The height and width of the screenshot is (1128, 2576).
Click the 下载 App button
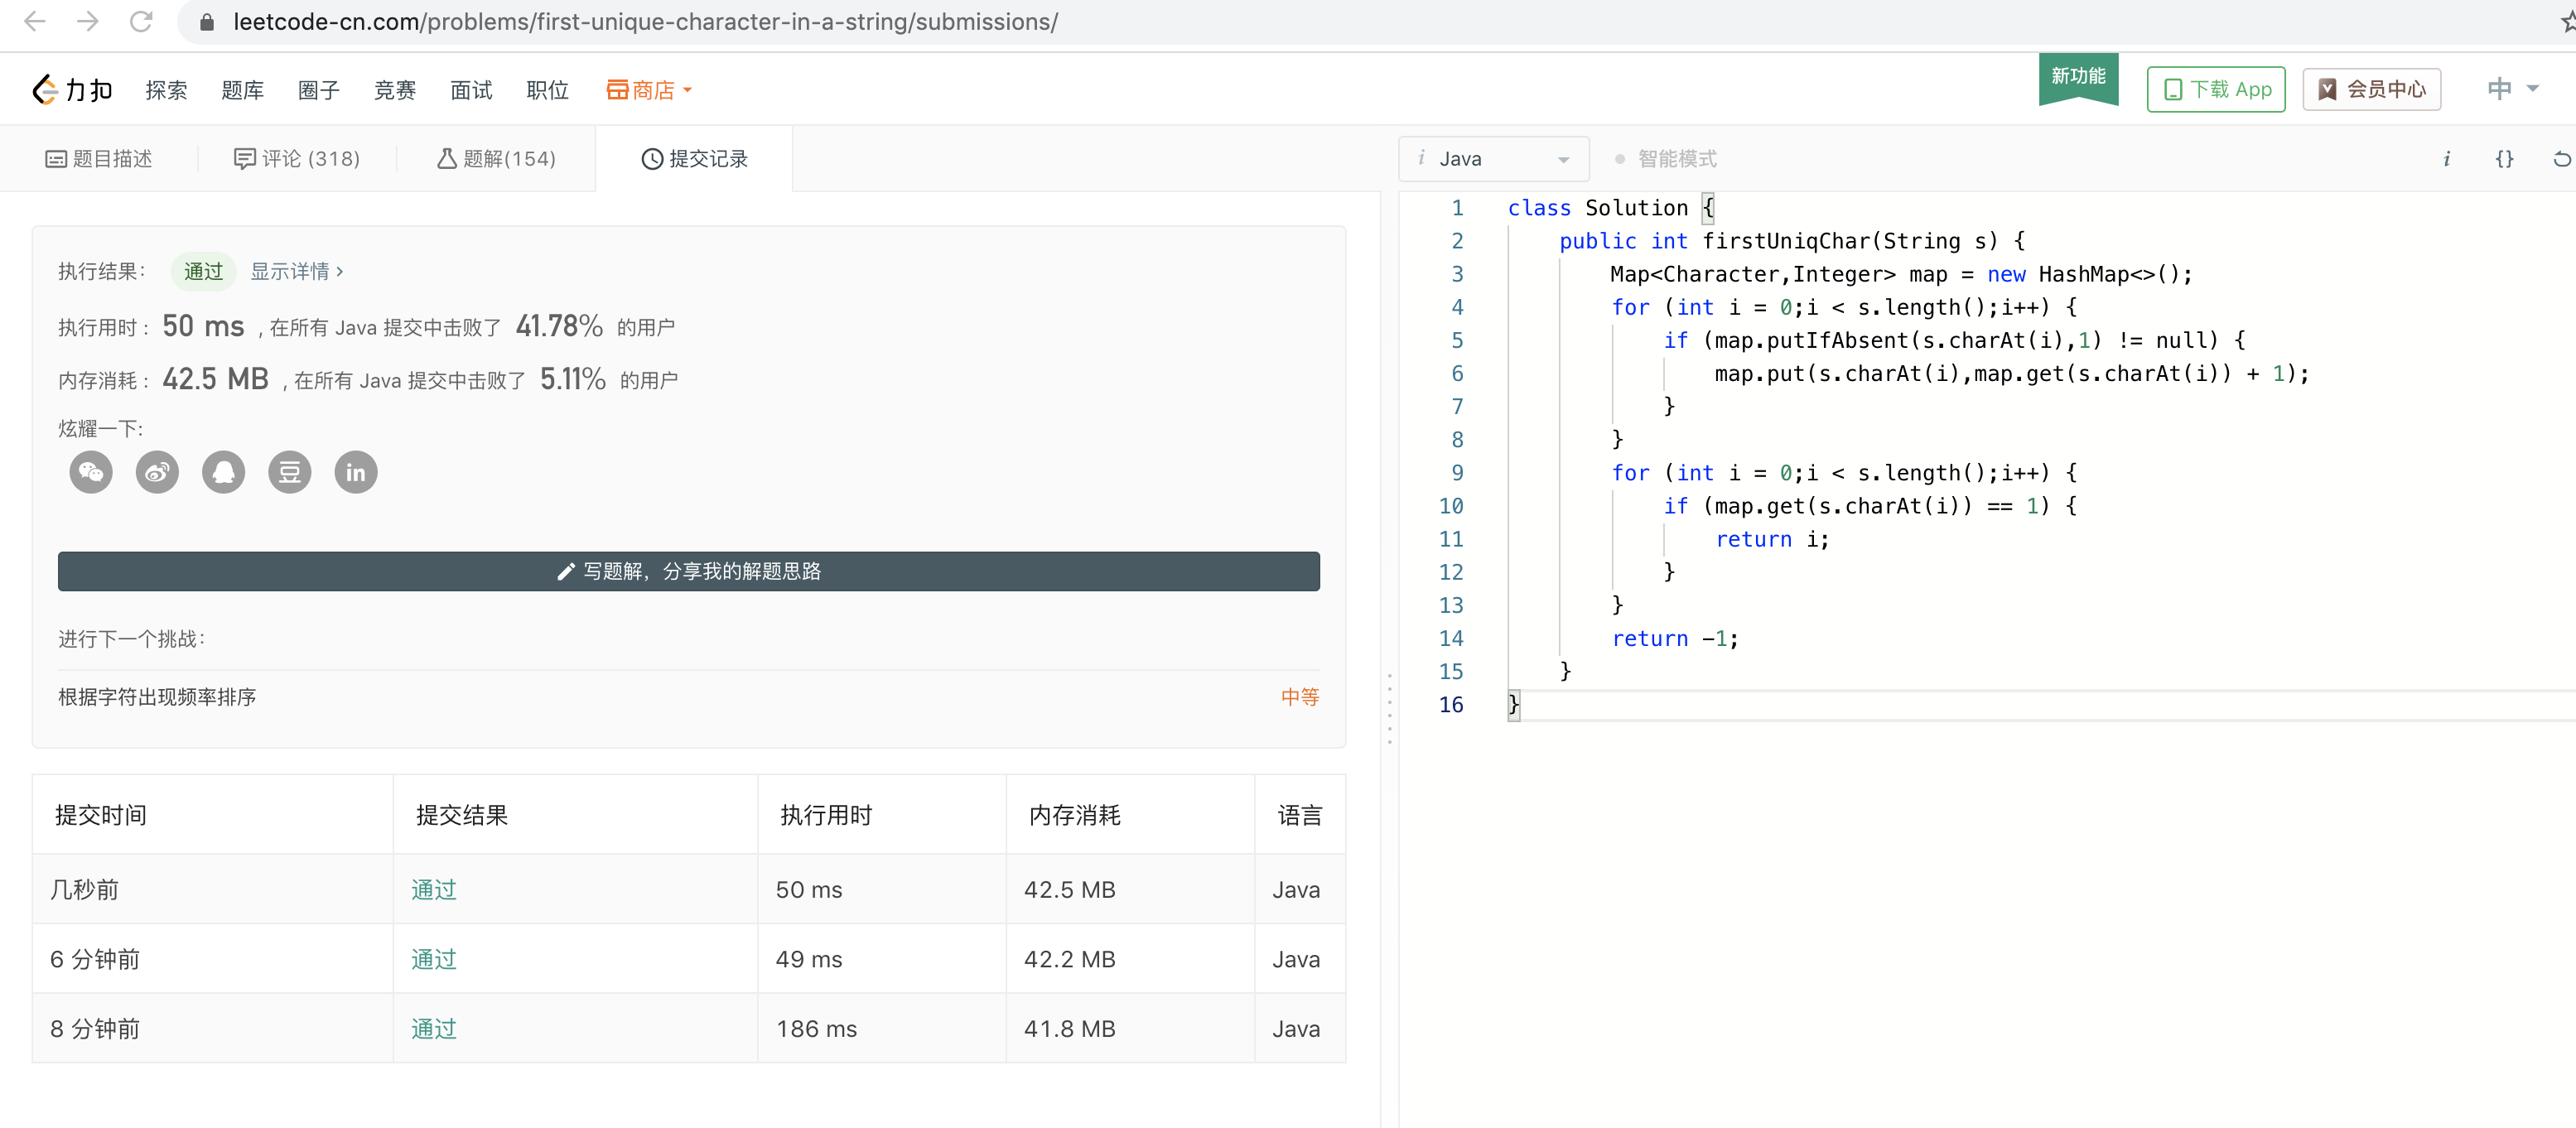(2216, 89)
